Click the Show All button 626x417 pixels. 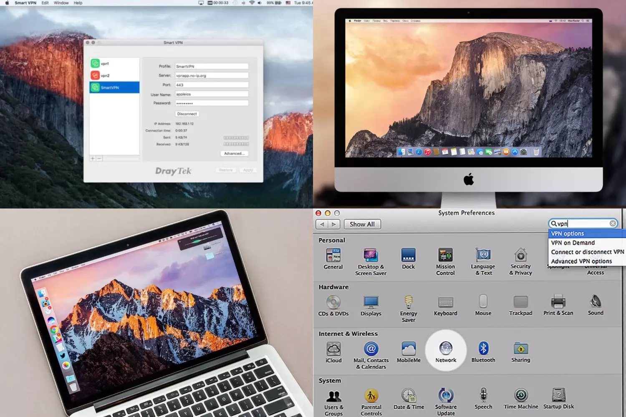pyautogui.click(x=362, y=224)
